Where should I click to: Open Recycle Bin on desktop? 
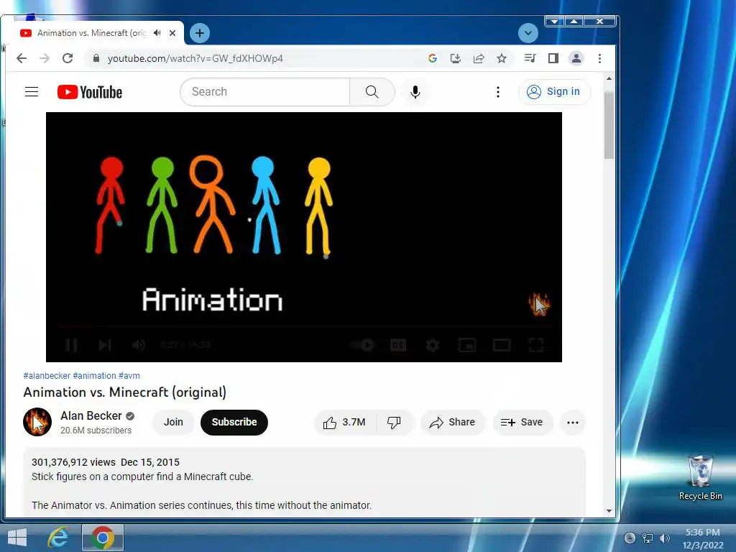[700, 478]
